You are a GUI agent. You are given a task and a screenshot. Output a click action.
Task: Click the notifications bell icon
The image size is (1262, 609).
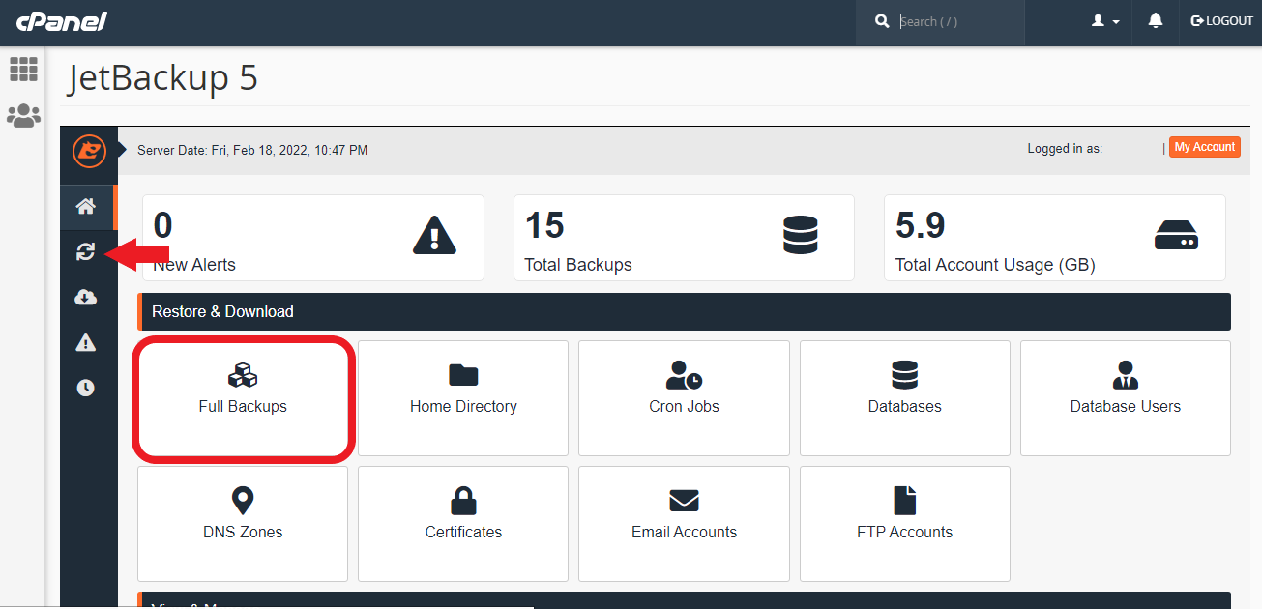(1155, 21)
